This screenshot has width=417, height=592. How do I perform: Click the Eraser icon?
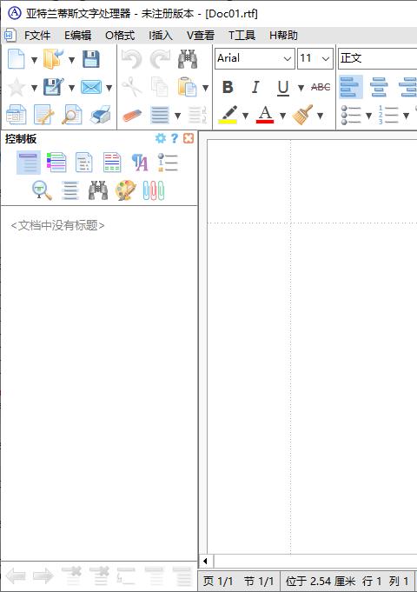132,115
